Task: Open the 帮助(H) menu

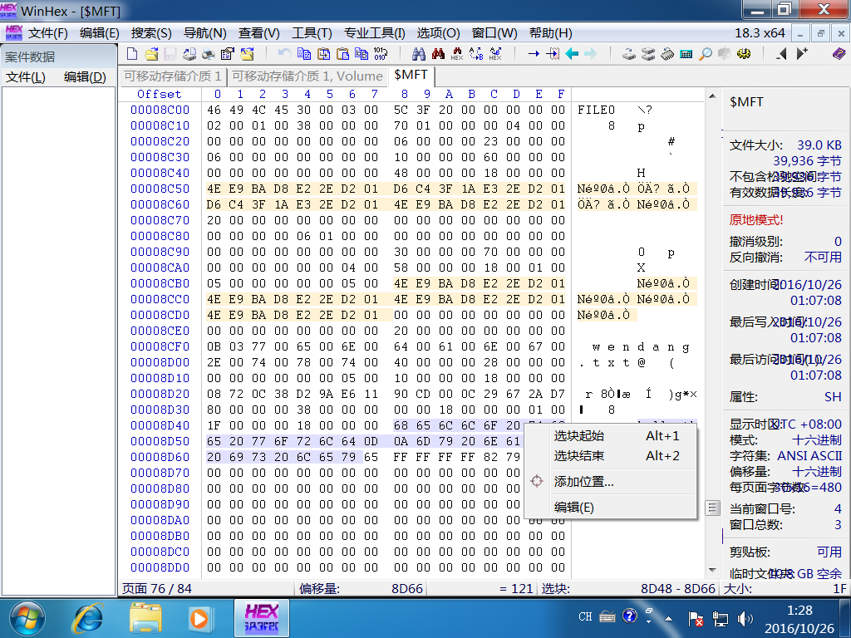Action: [550, 33]
